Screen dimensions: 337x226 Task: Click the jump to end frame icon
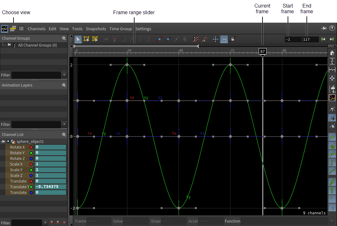[332, 39]
